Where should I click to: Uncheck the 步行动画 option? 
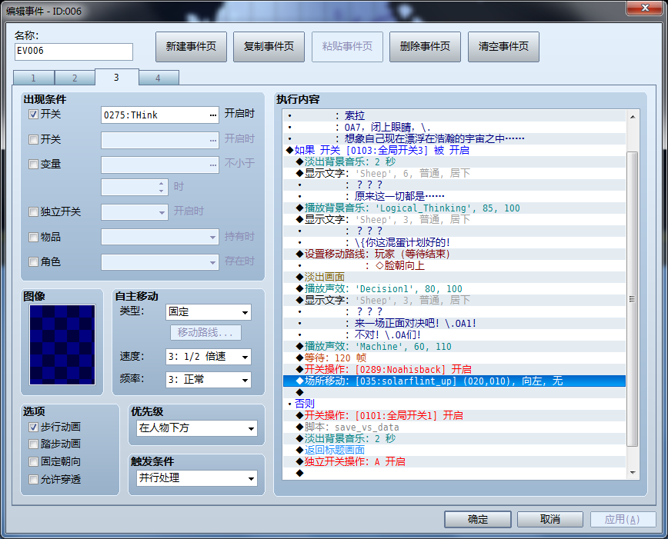(33, 427)
